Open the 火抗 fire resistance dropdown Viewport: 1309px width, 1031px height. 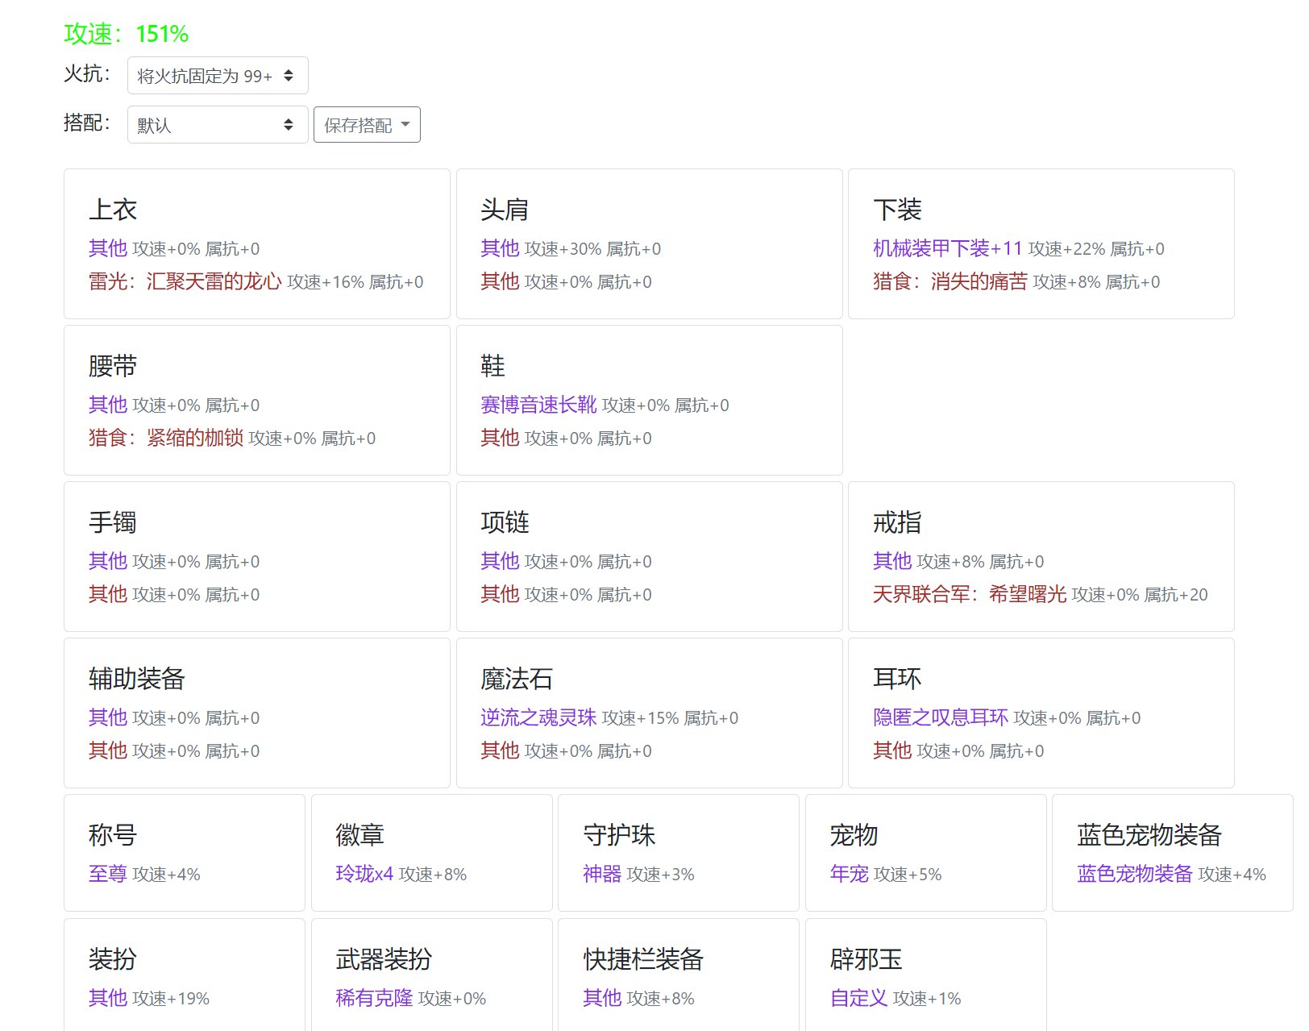pyautogui.click(x=217, y=76)
